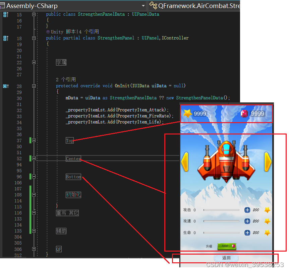The height and width of the screenshot is (271, 289).
Task: Click the plus button on the 攻速 row
Action: [x=247, y=221]
